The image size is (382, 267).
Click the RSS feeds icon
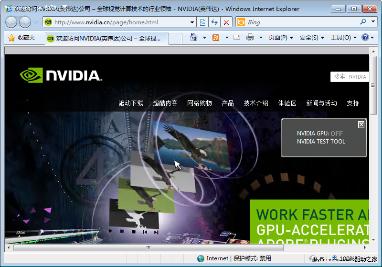[x=216, y=38]
